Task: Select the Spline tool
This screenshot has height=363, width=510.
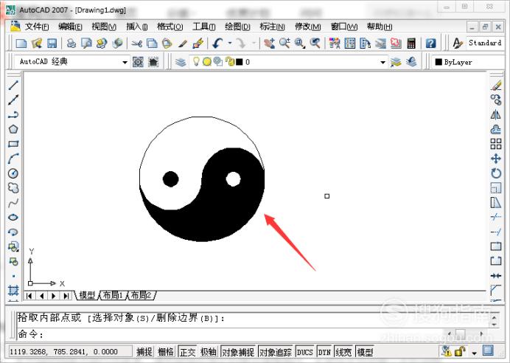Action: (13, 203)
